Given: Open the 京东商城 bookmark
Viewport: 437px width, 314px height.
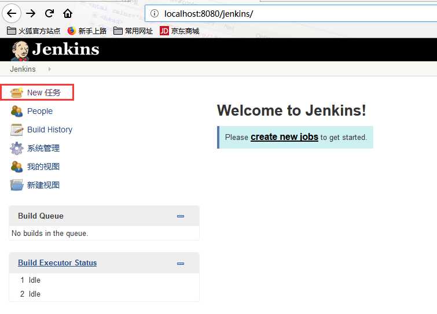Looking at the screenshot, I should tap(179, 31).
